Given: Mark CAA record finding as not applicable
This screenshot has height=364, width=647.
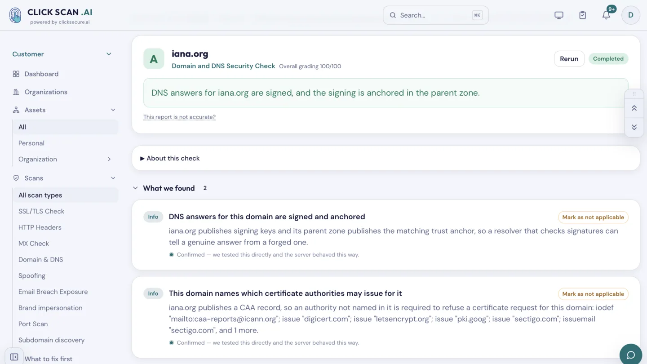Looking at the screenshot, I should (x=593, y=294).
